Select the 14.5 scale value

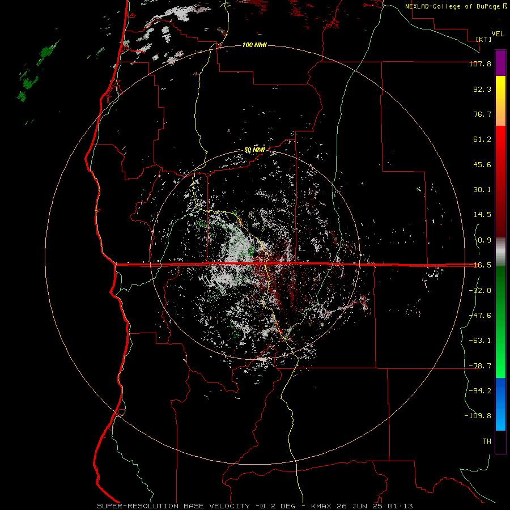[x=482, y=215]
